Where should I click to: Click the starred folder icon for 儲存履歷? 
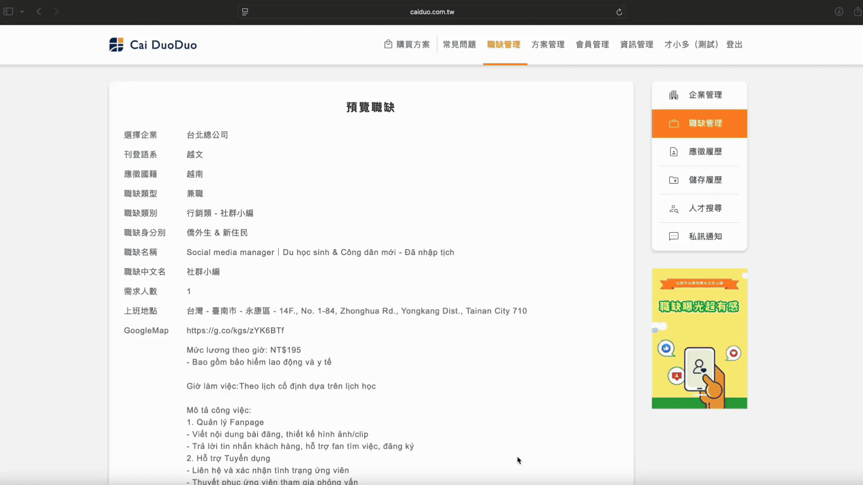tap(673, 180)
